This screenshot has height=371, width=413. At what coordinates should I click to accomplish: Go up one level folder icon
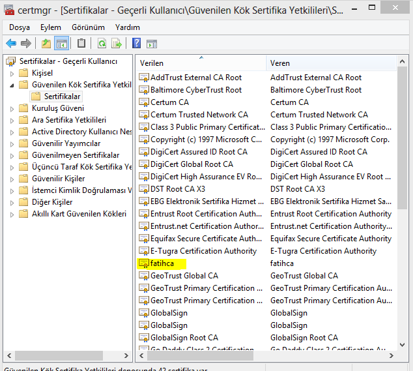click(x=46, y=43)
